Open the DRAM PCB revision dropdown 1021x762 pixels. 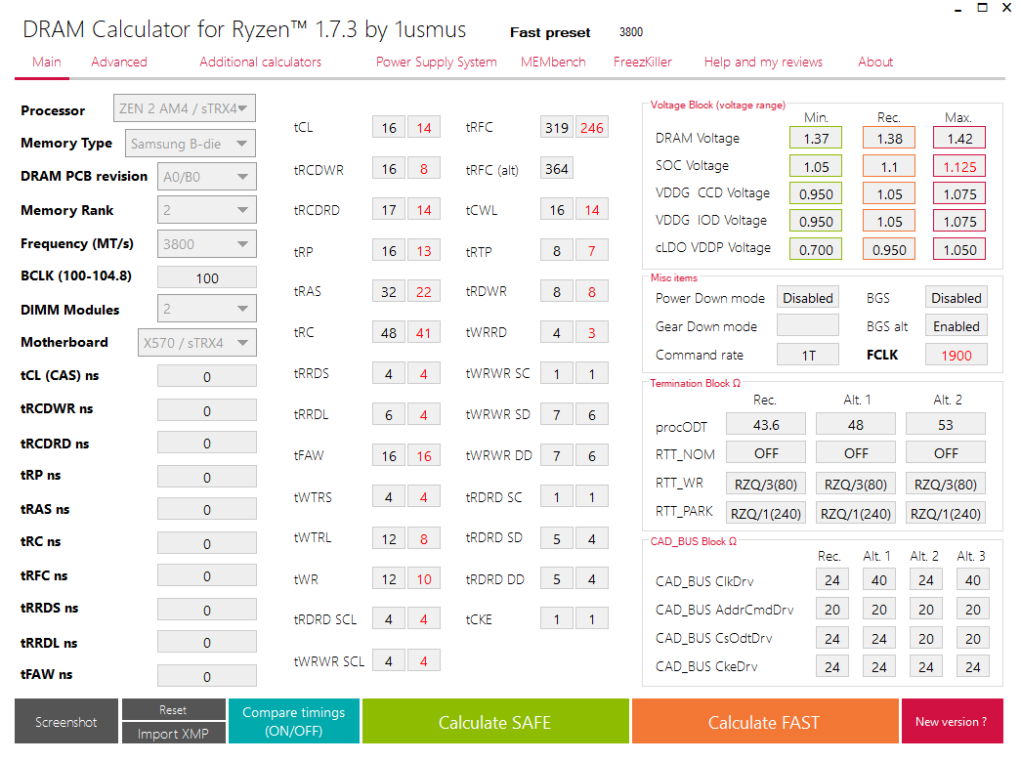(206, 177)
